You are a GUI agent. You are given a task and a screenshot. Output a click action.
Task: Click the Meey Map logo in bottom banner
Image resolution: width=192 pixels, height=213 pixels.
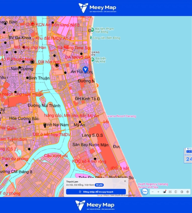tap(95, 205)
